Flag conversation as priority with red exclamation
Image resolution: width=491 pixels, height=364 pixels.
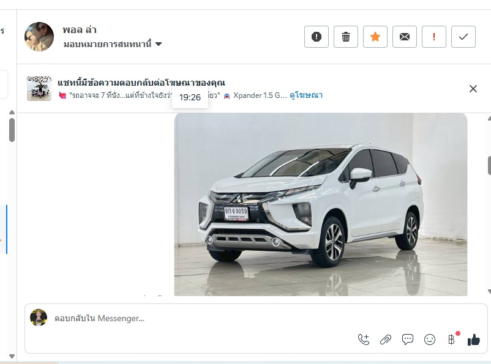pyautogui.click(x=434, y=37)
